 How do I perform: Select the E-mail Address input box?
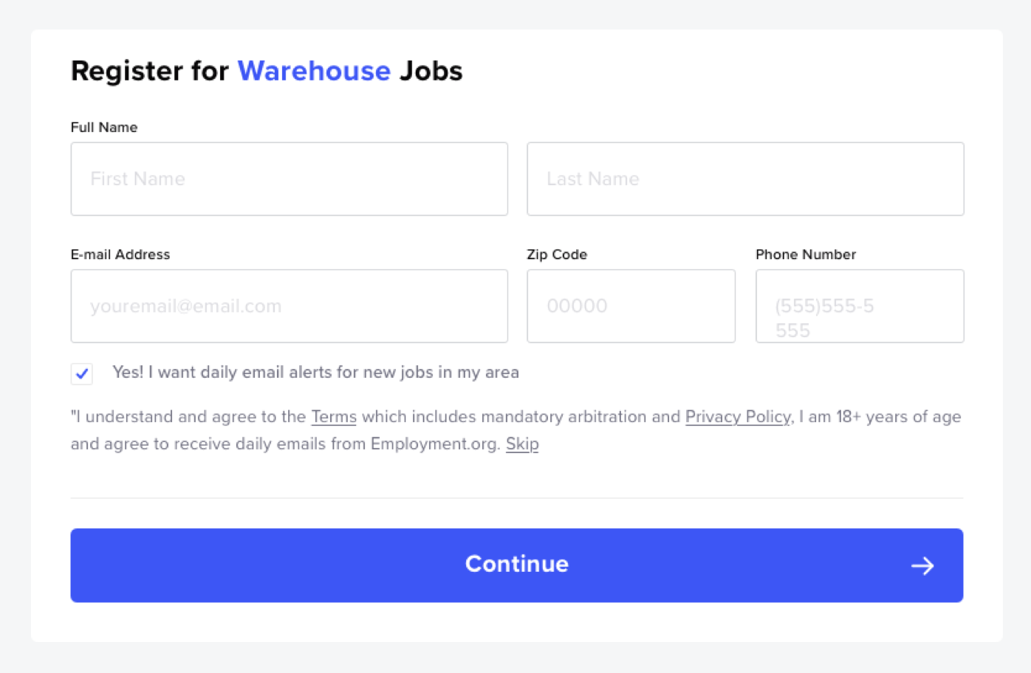[289, 306]
